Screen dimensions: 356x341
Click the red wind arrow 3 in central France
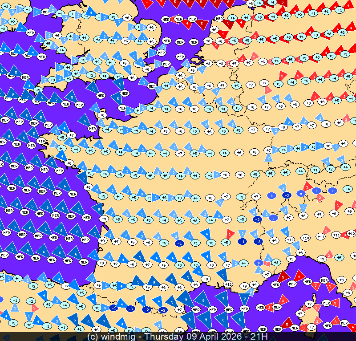230,234
